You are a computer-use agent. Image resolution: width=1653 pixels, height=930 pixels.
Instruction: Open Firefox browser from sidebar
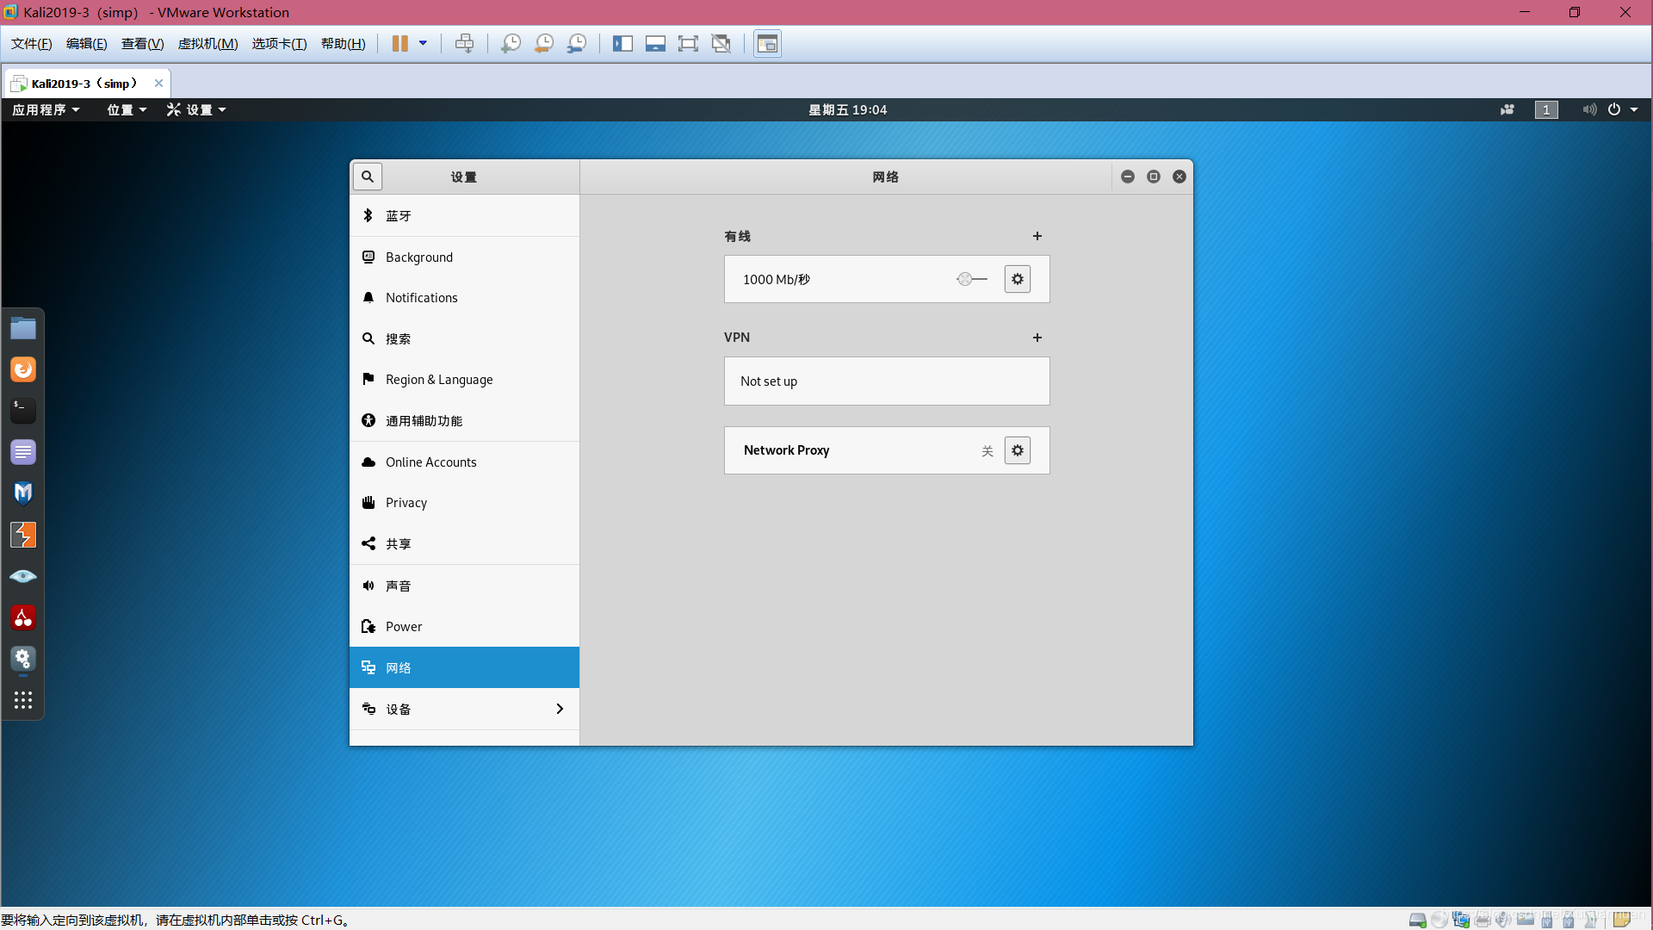[x=22, y=369]
